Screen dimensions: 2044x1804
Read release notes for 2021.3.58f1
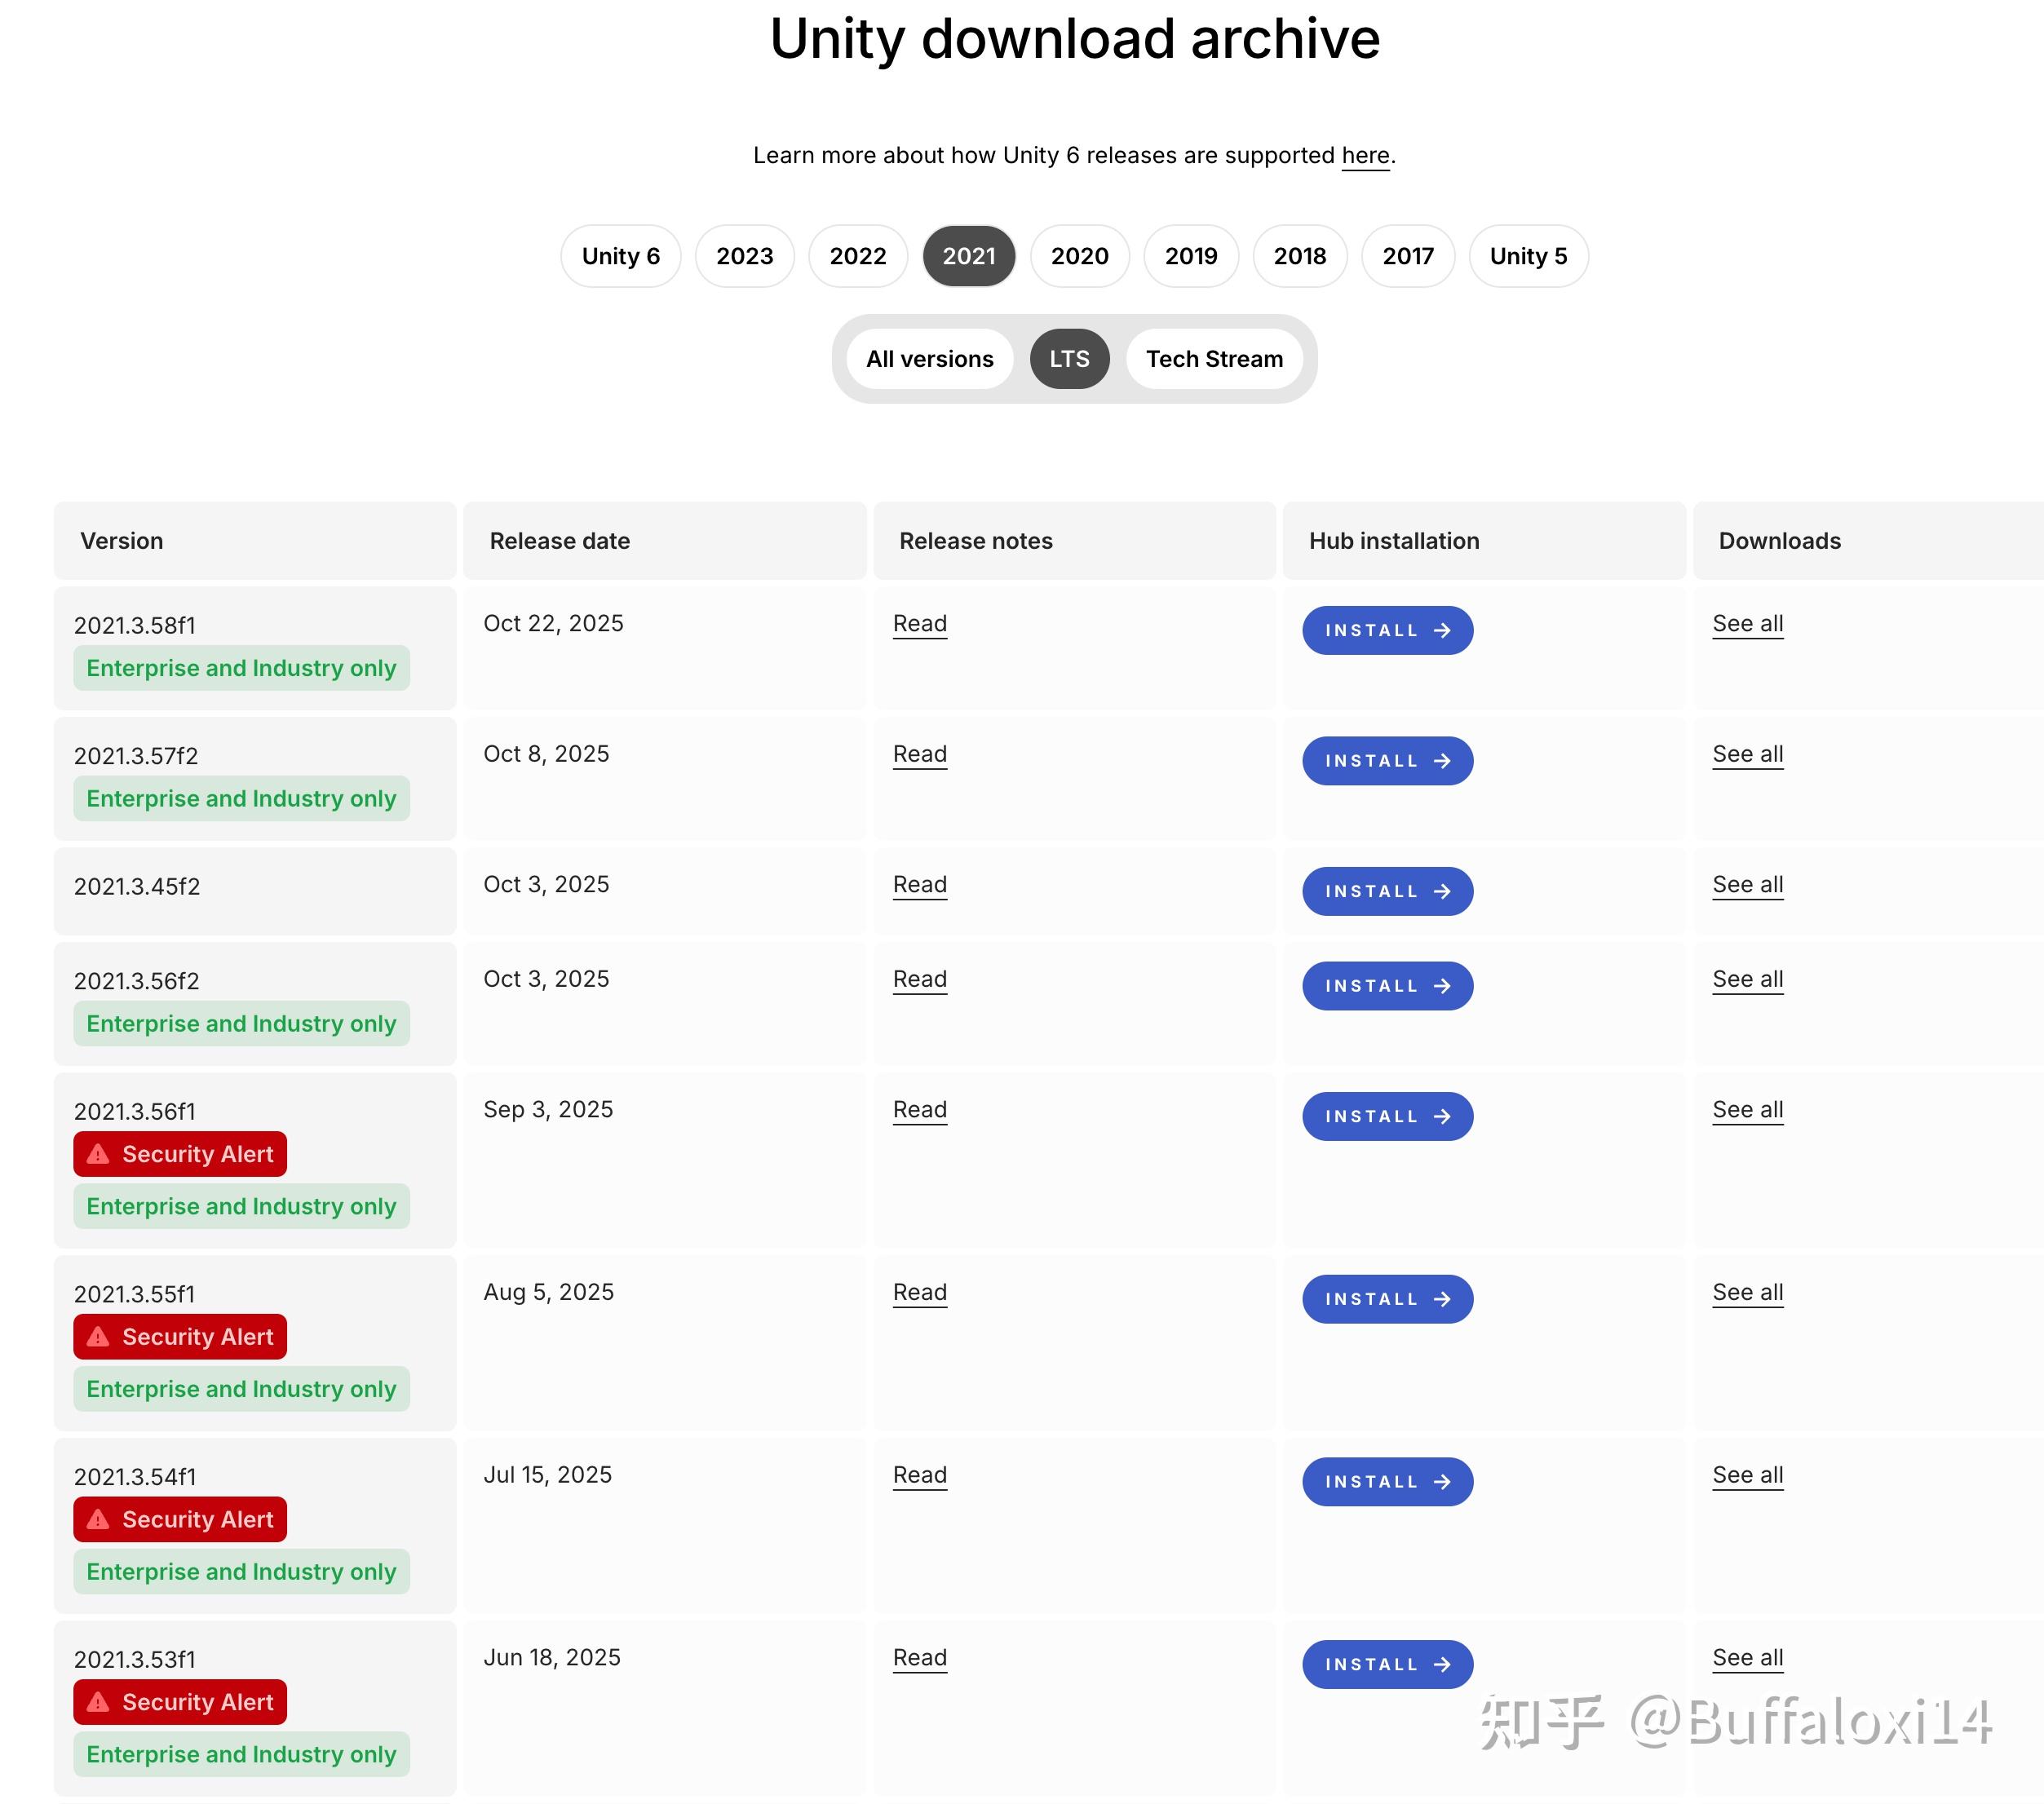[x=919, y=623]
